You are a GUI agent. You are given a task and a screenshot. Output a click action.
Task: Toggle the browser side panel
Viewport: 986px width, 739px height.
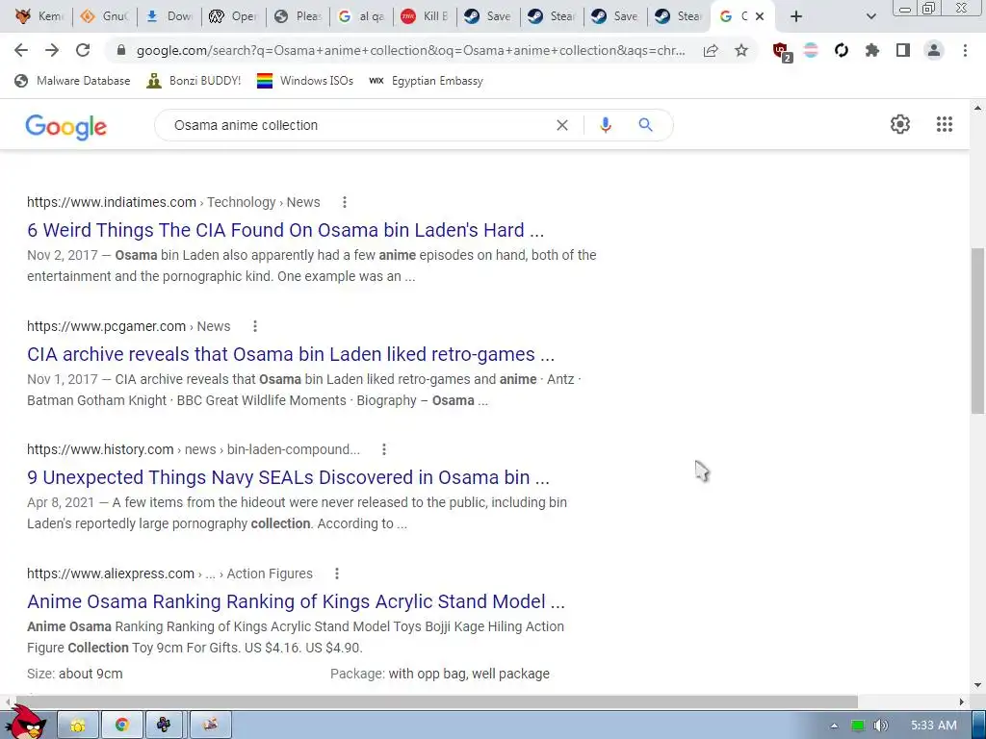(x=903, y=50)
